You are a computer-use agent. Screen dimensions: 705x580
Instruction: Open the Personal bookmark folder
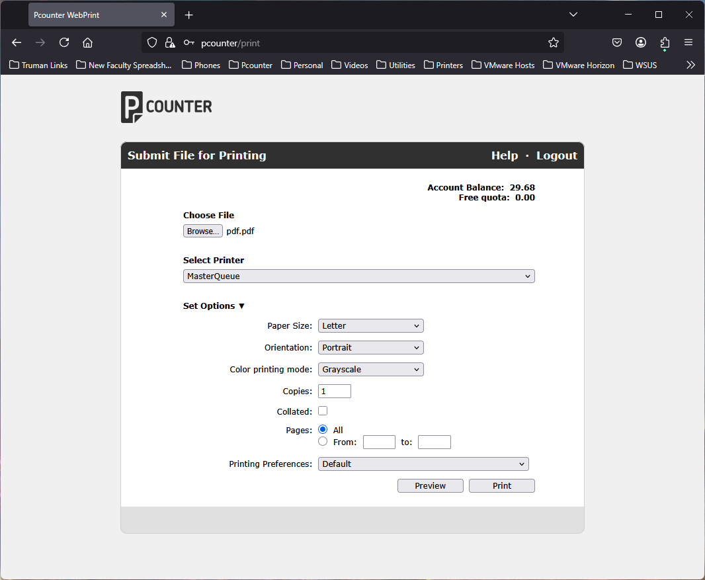[x=302, y=65]
